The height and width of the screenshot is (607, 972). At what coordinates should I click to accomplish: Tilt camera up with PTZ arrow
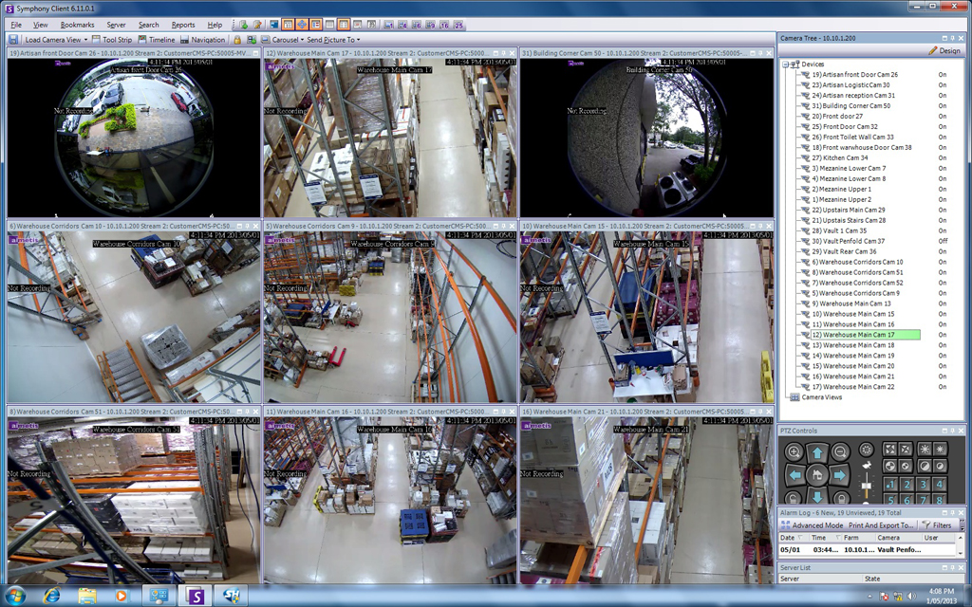click(x=817, y=451)
